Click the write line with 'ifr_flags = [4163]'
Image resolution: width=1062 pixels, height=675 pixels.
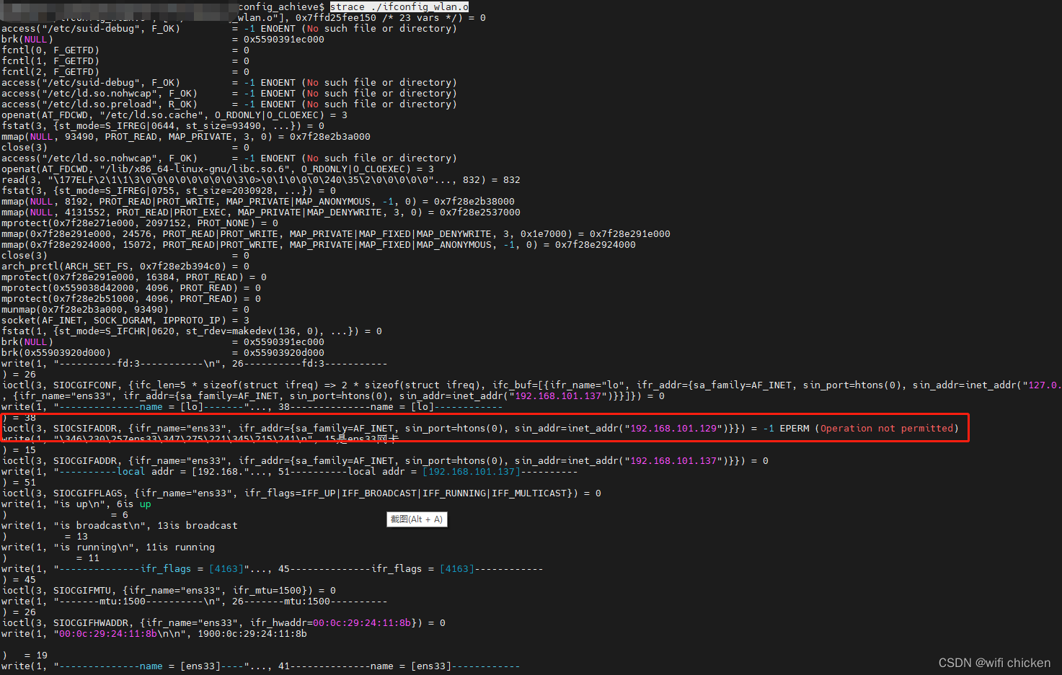coord(273,569)
